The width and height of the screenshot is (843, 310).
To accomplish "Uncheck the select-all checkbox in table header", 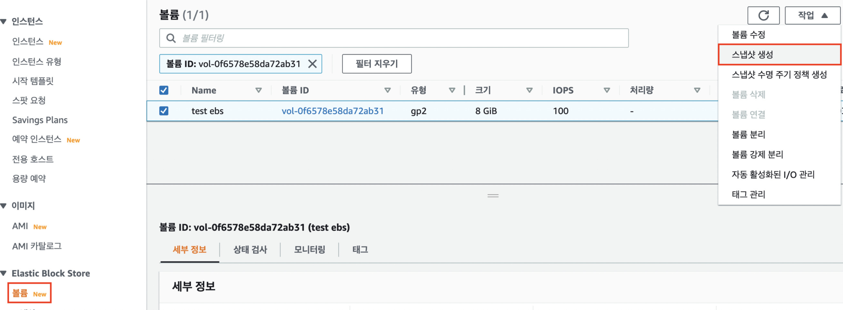I will coord(163,90).
